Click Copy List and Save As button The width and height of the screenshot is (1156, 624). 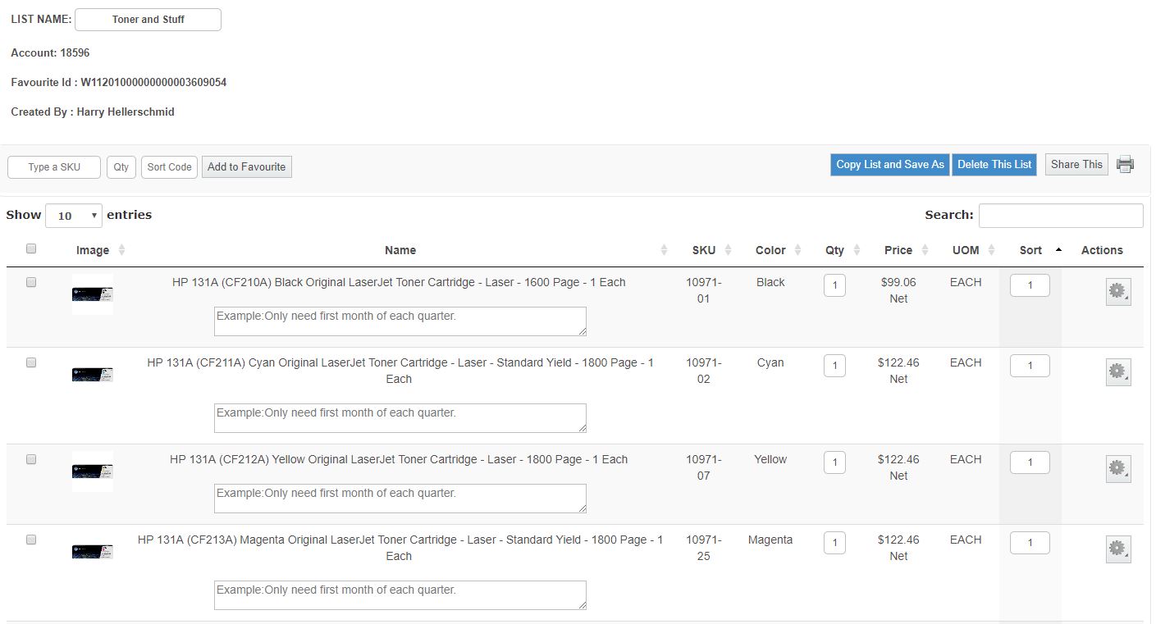[x=890, y=165]
